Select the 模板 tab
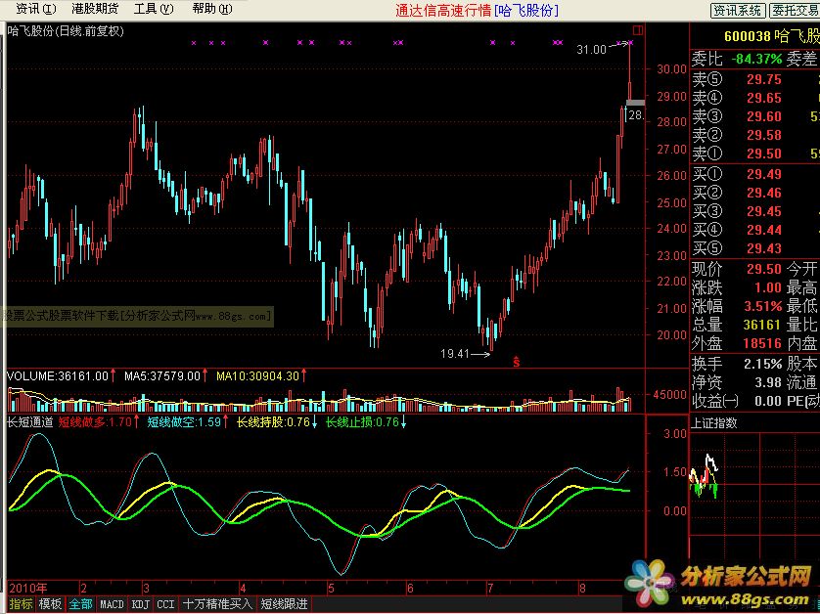This screenshot has height=614, width=820. [50, 604]
